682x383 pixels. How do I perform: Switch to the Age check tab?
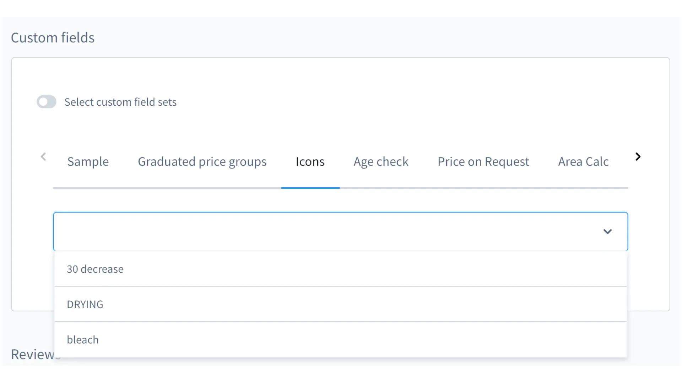[381, 162]
